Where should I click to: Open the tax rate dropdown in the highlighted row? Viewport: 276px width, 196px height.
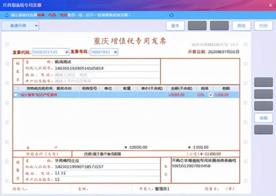[210, 95]
